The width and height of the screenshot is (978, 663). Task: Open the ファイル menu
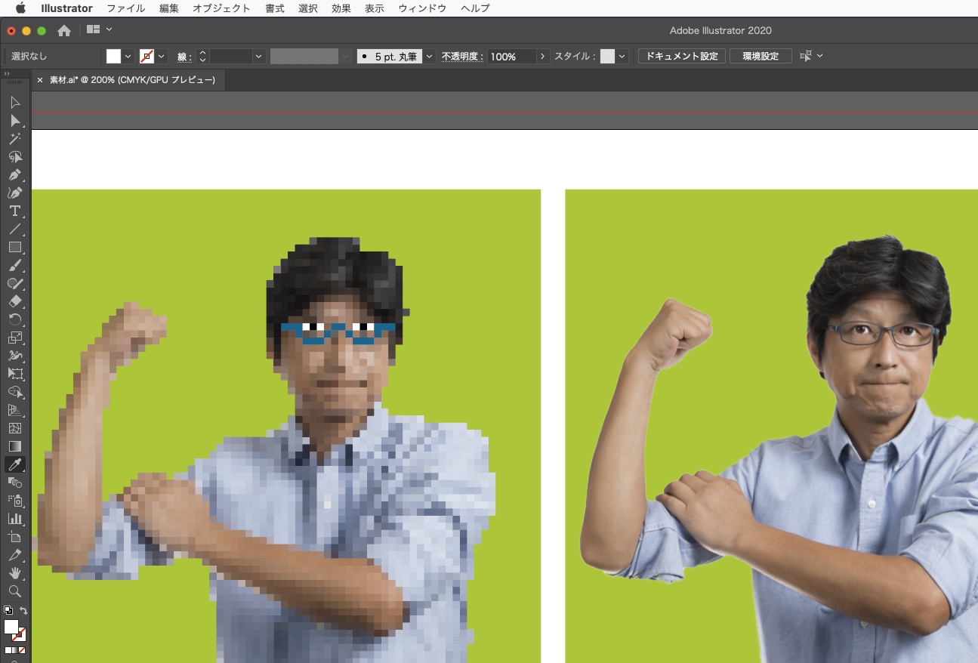tap(126, 8)
